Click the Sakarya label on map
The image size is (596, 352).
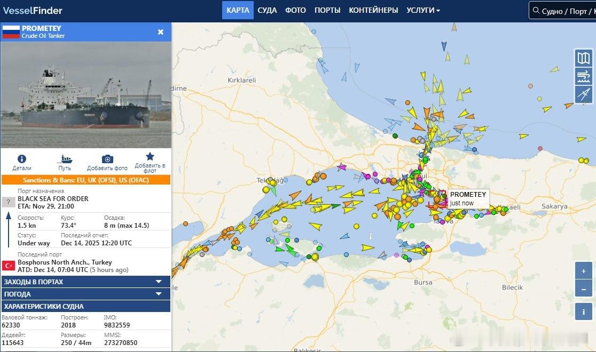pyautogui.click(x=554, y=206)
